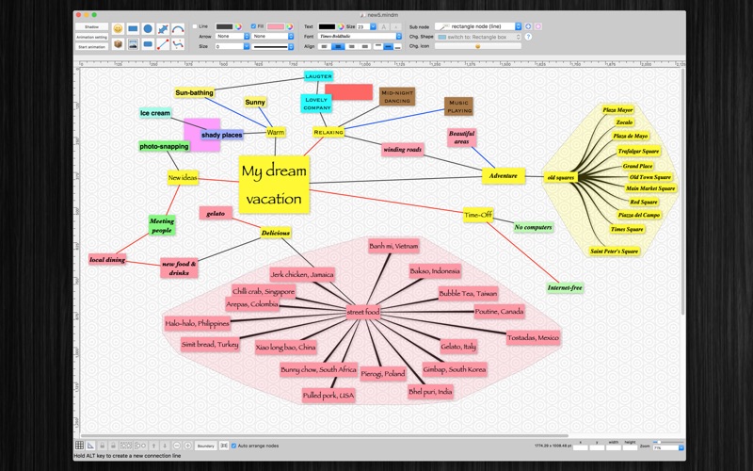Click the Shadow button
The image size is (753, 471).
(x=91, y=27)
